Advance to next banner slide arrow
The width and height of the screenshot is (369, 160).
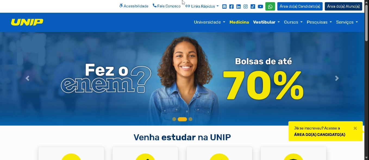tap(337, 78)
